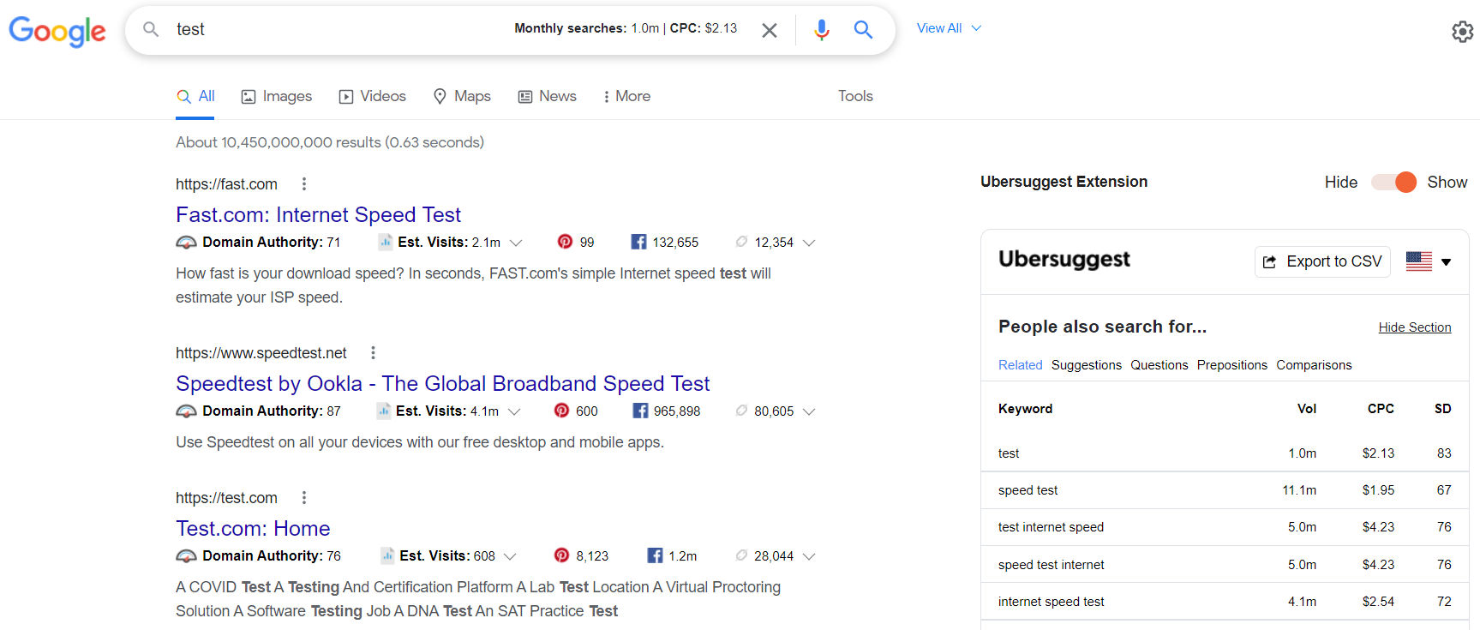Expand Est. Visits 608 chevron for Test.com
1480x630 pixels.
[510, 556]
